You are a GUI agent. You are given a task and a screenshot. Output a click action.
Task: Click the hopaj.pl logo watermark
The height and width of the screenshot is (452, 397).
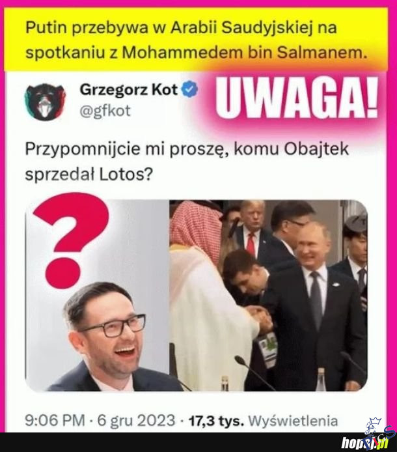pos(364,442)
